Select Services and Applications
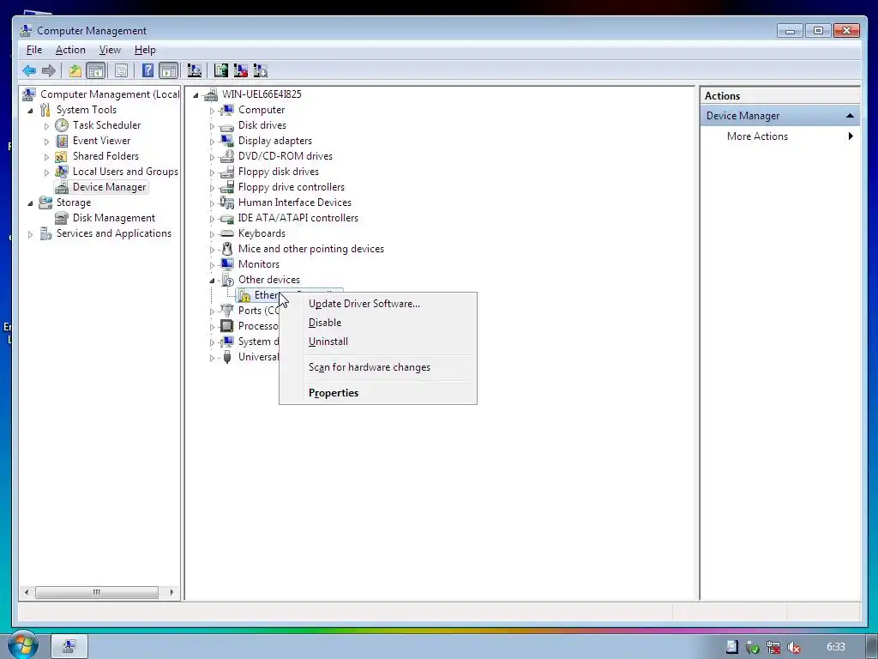This screenshot has width=878, height=659. tap(114, 233)
